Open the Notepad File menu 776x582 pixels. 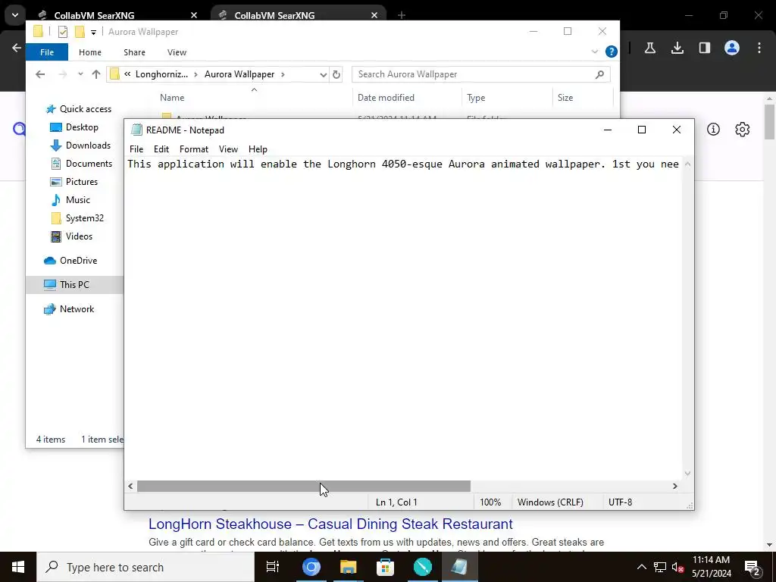click(136, 149)
